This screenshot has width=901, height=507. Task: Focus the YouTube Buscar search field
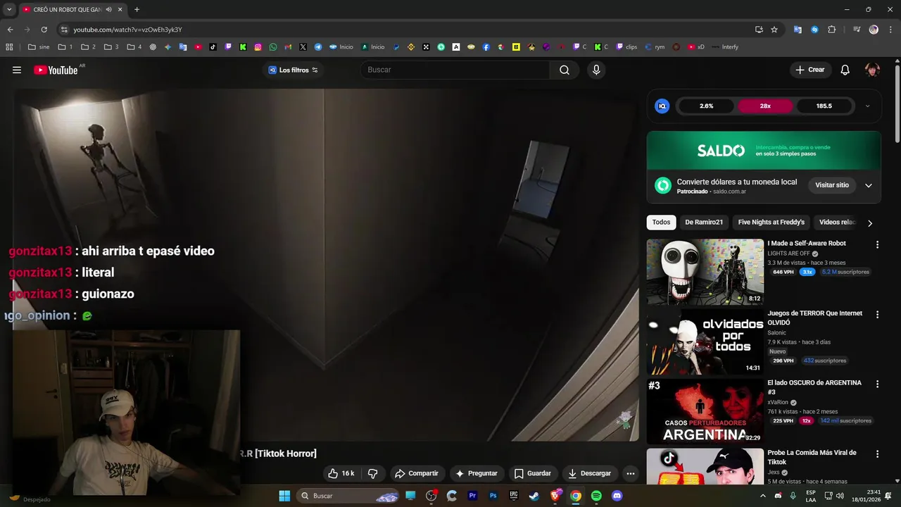point(455,70)
